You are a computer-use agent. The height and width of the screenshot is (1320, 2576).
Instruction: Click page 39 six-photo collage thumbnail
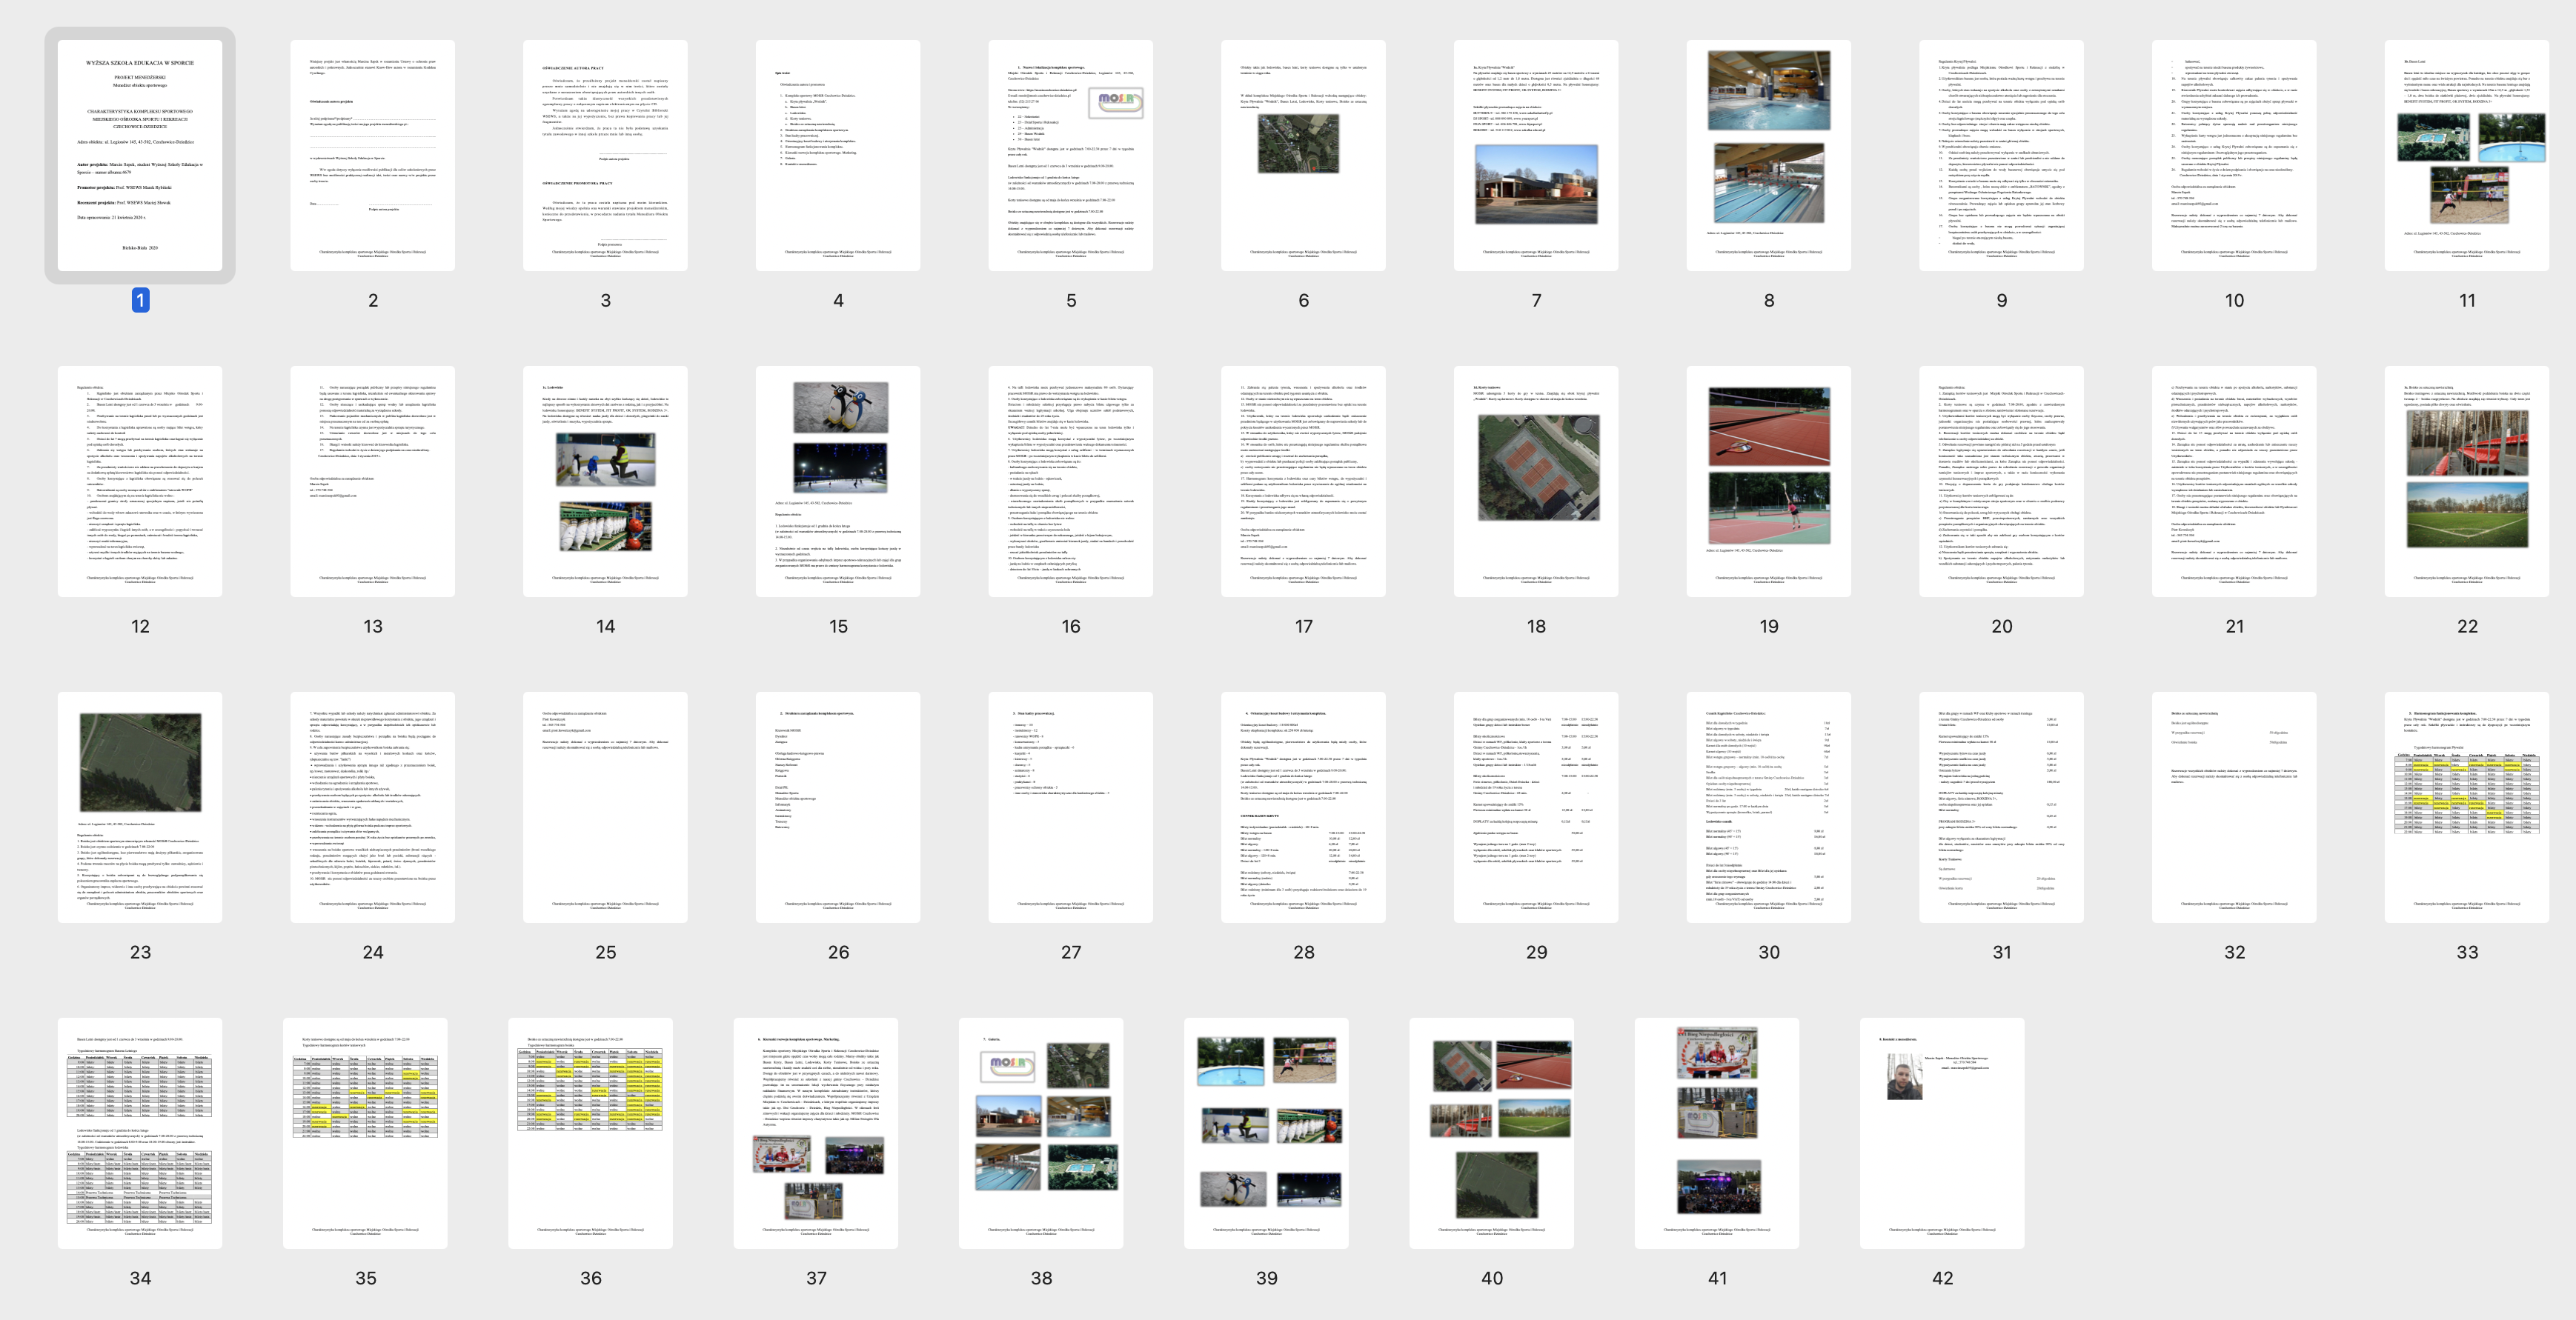tap(1266, 1132)
